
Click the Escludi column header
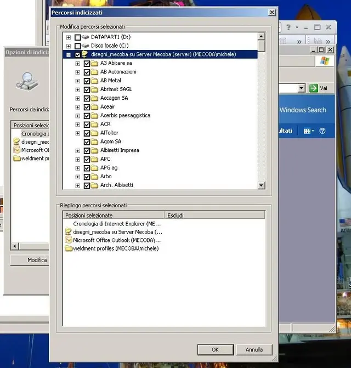(214, 215)
